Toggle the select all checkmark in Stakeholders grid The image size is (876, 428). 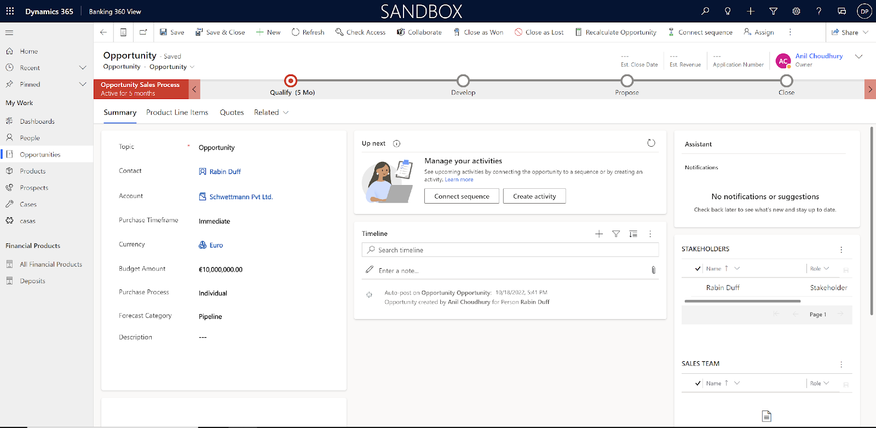pos(698,269)
